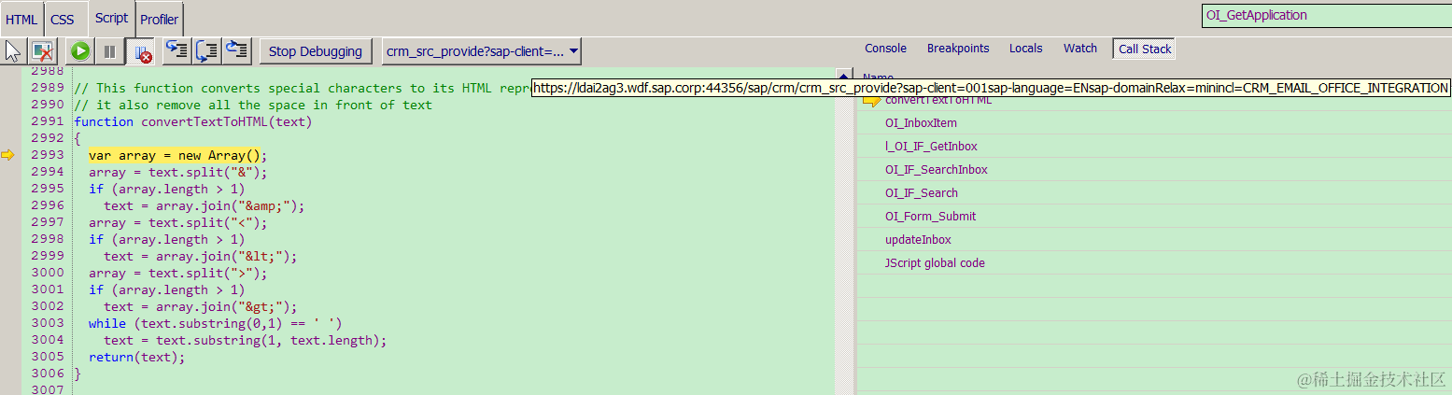Screen dimensions: 1452x395
Task: Open the Profiler tab
Action: click(x=160, y=19)
